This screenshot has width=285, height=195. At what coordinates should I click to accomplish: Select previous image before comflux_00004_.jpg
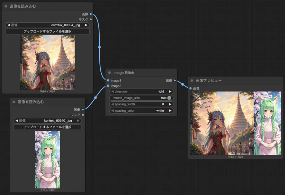click(x=9, y=25)
